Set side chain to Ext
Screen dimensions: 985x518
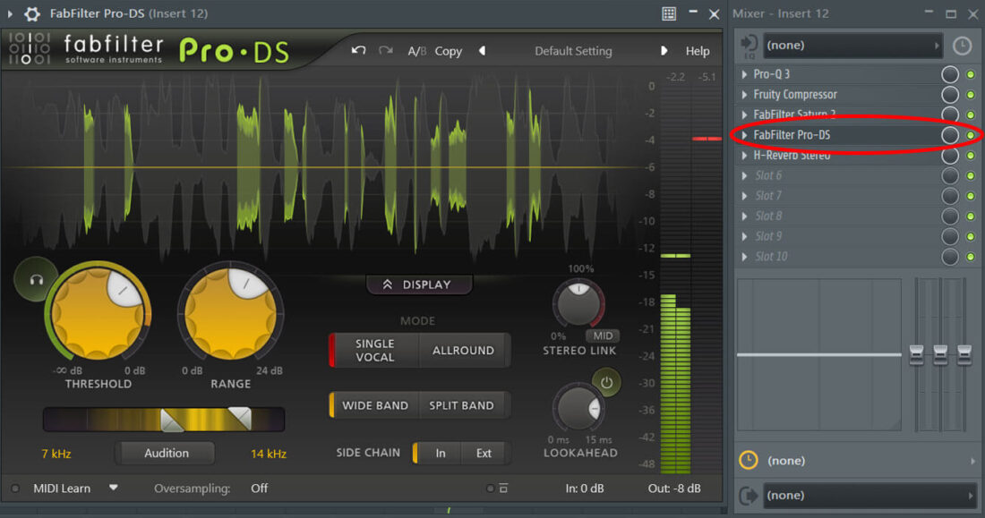click(x=484, y=453)
